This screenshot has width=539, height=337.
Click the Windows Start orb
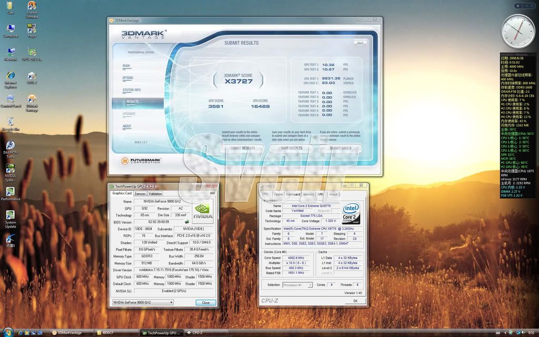tap(7, 332)
